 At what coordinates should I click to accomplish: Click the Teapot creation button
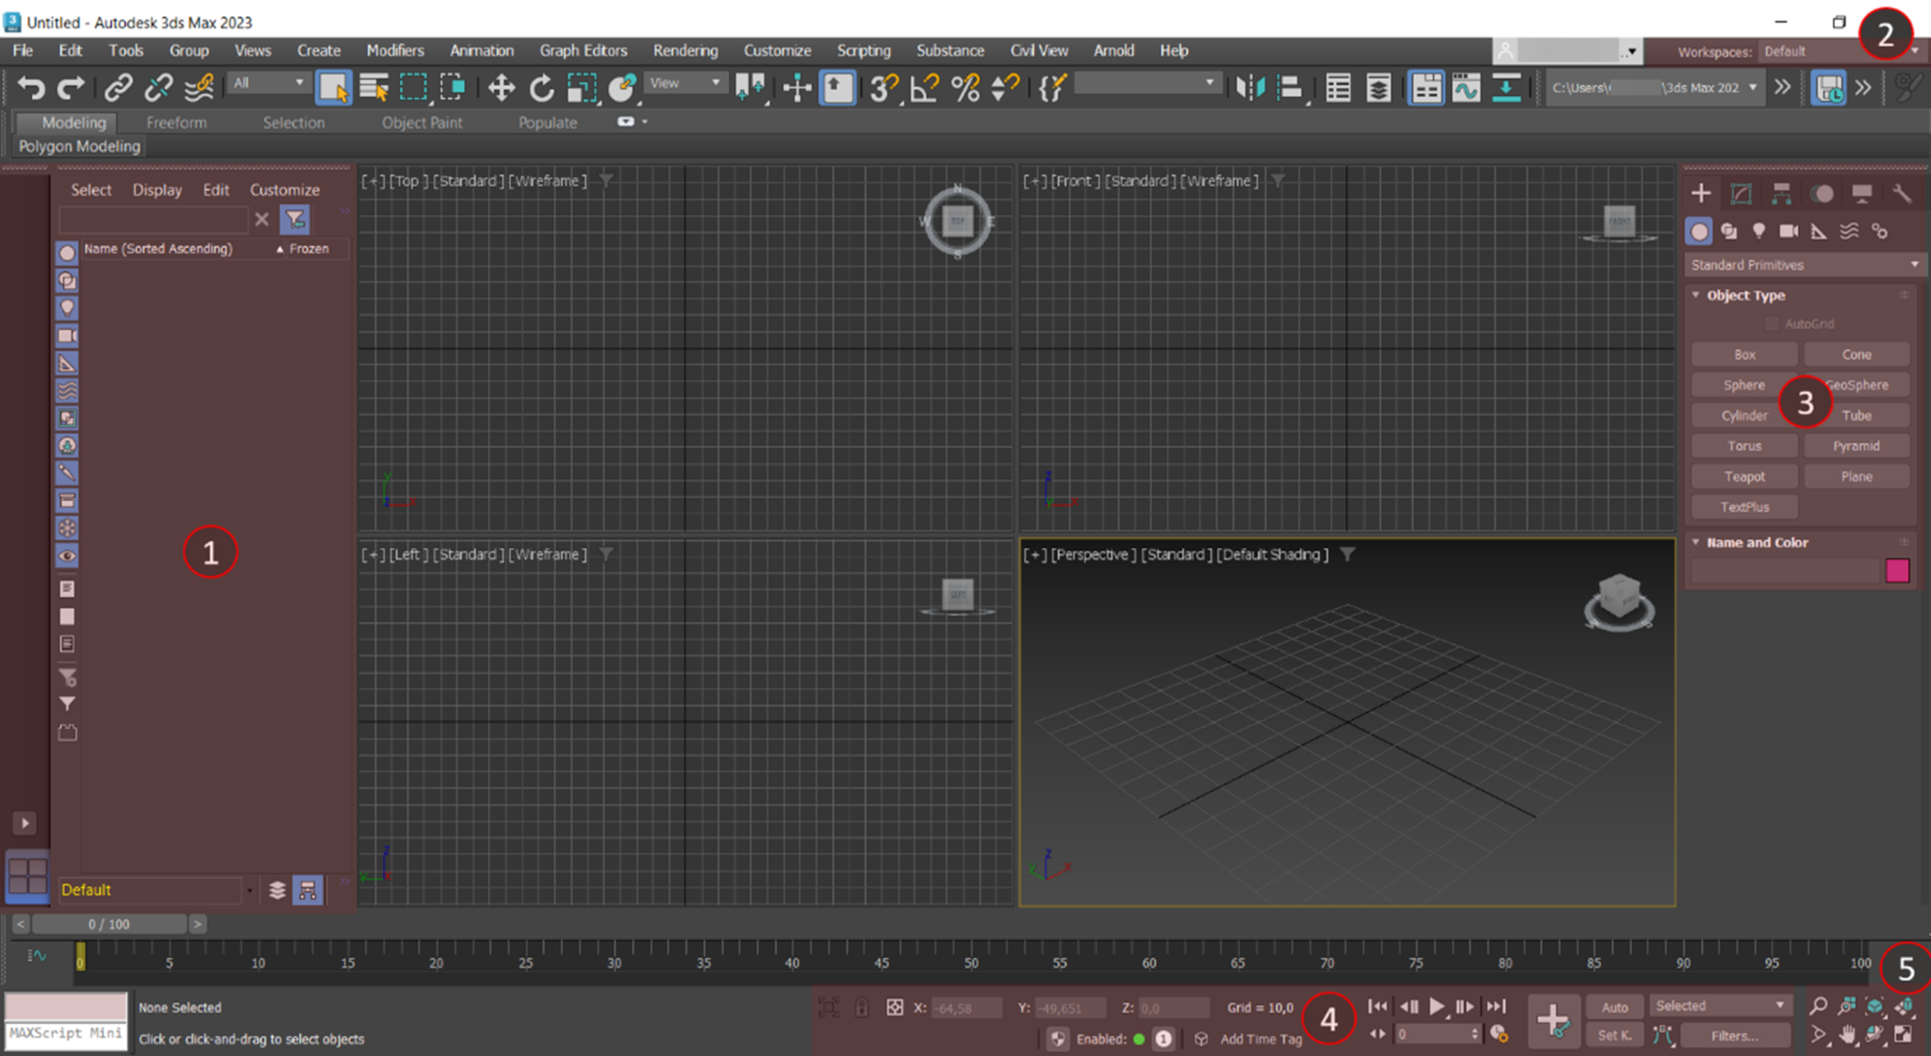coord(1743,476)
